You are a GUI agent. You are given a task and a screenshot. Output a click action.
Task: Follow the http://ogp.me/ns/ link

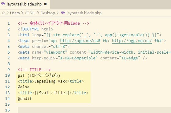(132, 41)
